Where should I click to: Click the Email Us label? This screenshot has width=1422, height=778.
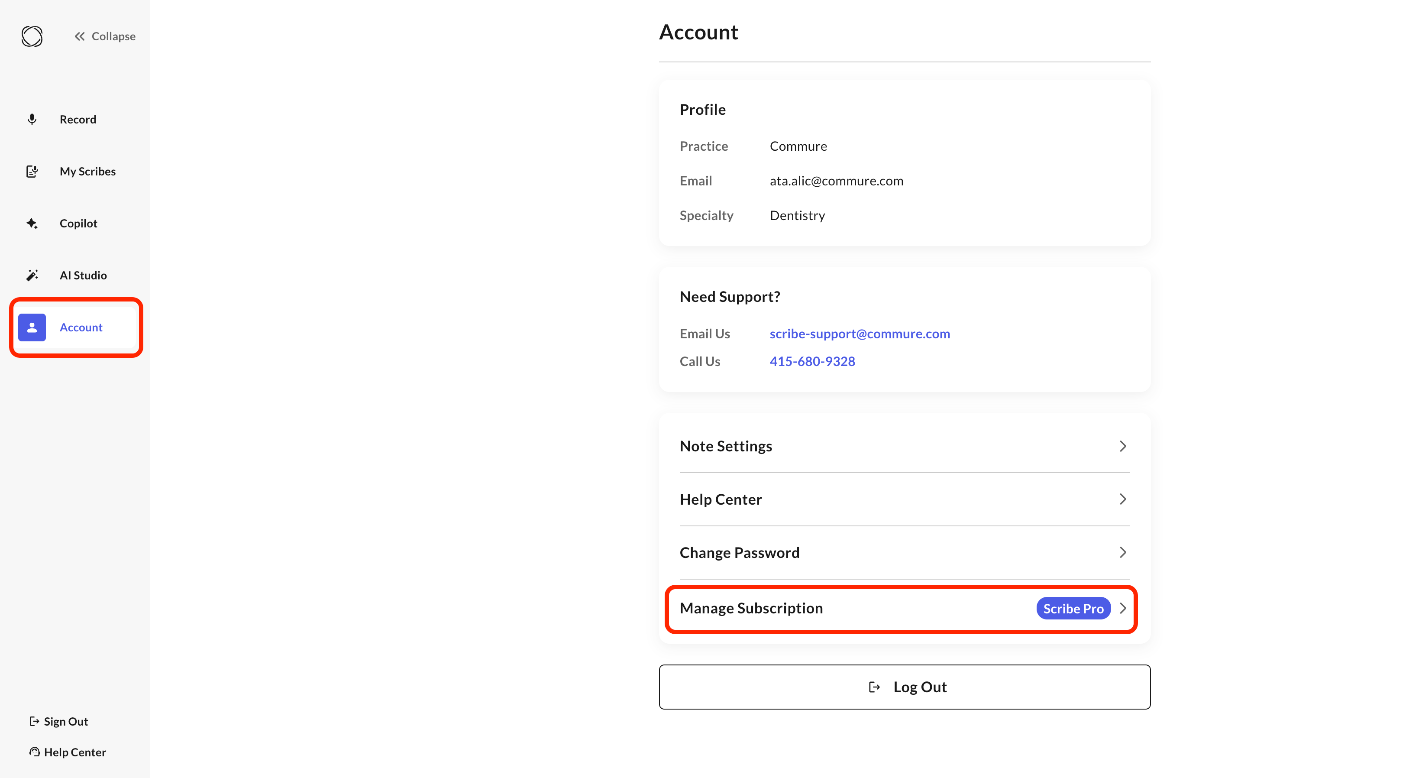pos(705,334)
